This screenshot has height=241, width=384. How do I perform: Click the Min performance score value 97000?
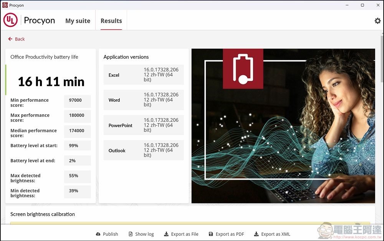coord(78,101)
